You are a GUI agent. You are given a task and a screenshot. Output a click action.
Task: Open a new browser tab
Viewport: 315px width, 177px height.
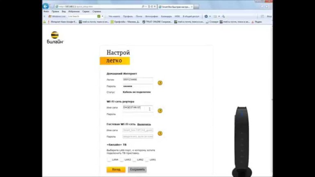coord(196,7)
